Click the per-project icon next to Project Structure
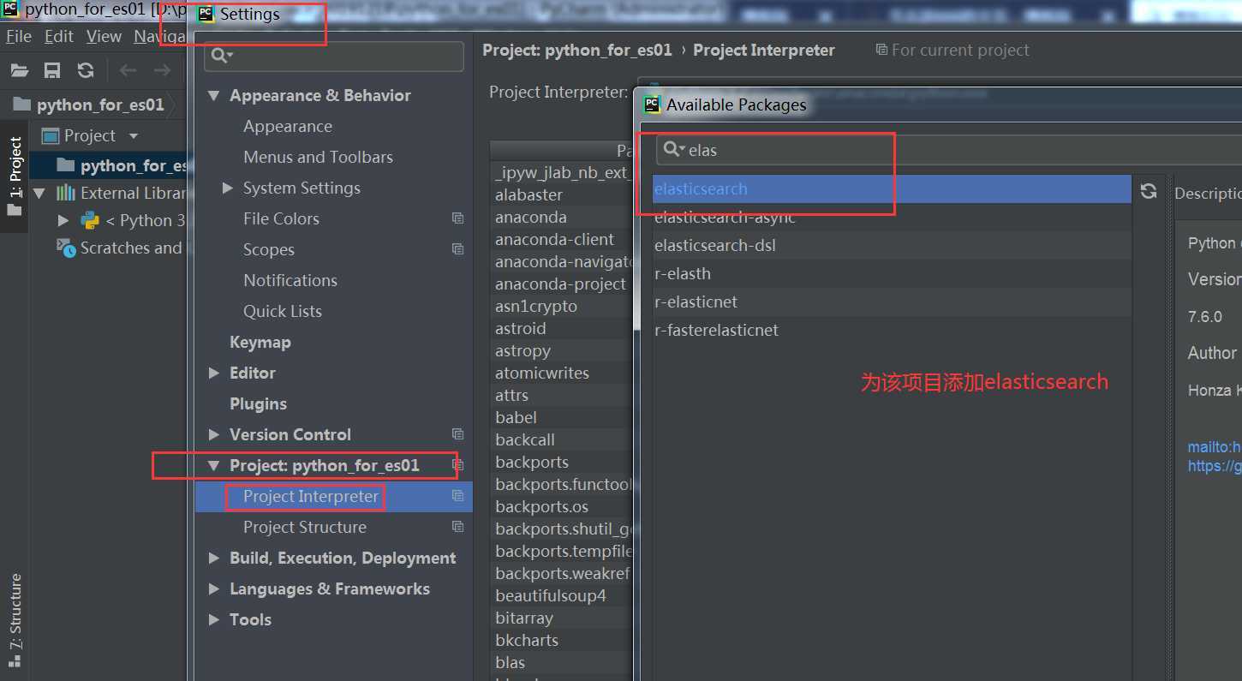 click(457, 527)
